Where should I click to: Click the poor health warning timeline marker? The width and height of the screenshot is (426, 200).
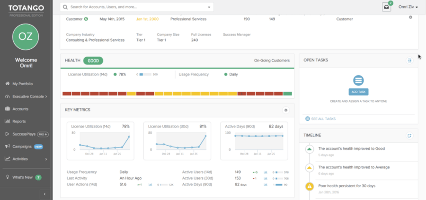pos(310,186)
